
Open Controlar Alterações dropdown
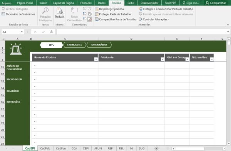pos(154,19)
